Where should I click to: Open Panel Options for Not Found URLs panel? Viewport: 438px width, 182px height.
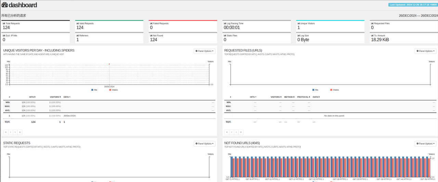pyautogui.click(x=425, y=144)
